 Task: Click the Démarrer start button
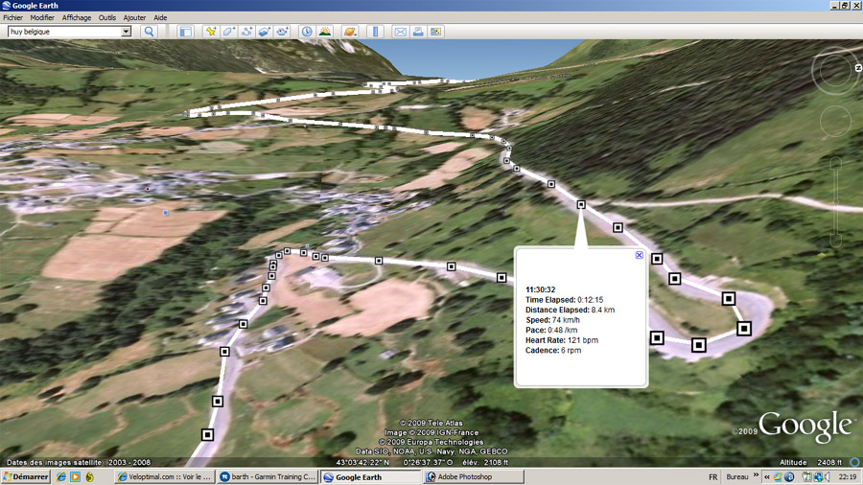[26, 476]
